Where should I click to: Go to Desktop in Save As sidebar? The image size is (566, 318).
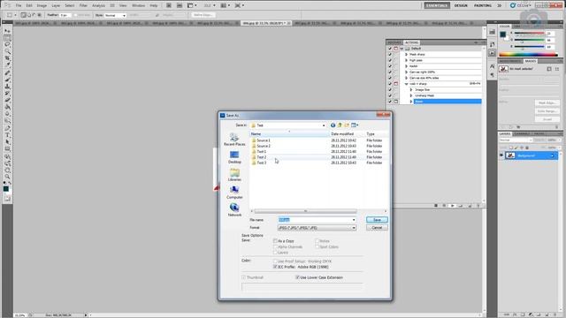tap(234, 157)
